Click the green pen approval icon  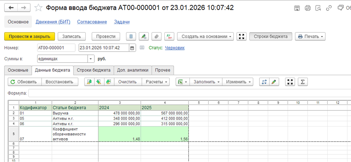click(144, 36)
